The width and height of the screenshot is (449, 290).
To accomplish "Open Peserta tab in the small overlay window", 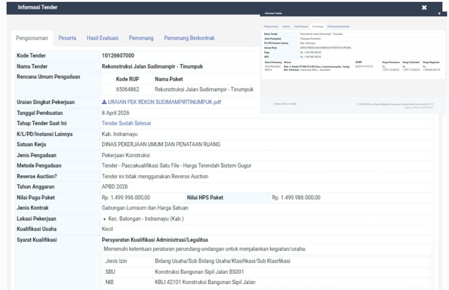I will click(286, 26).
